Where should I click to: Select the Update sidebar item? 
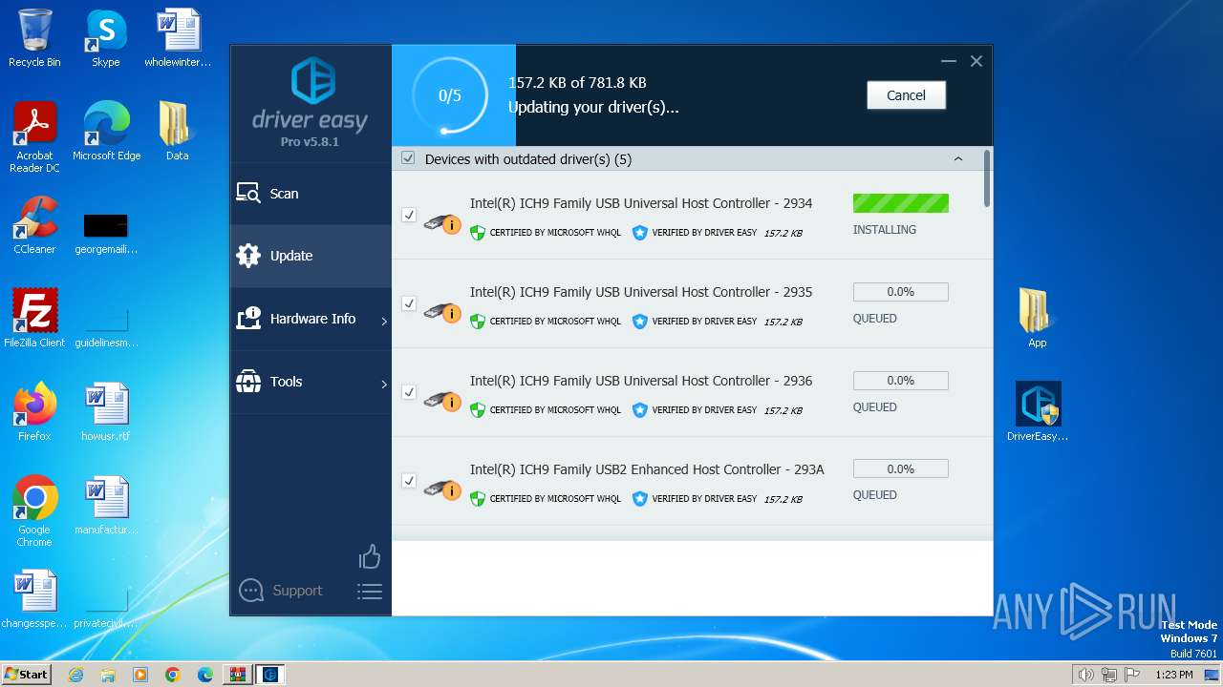point(311,256)
